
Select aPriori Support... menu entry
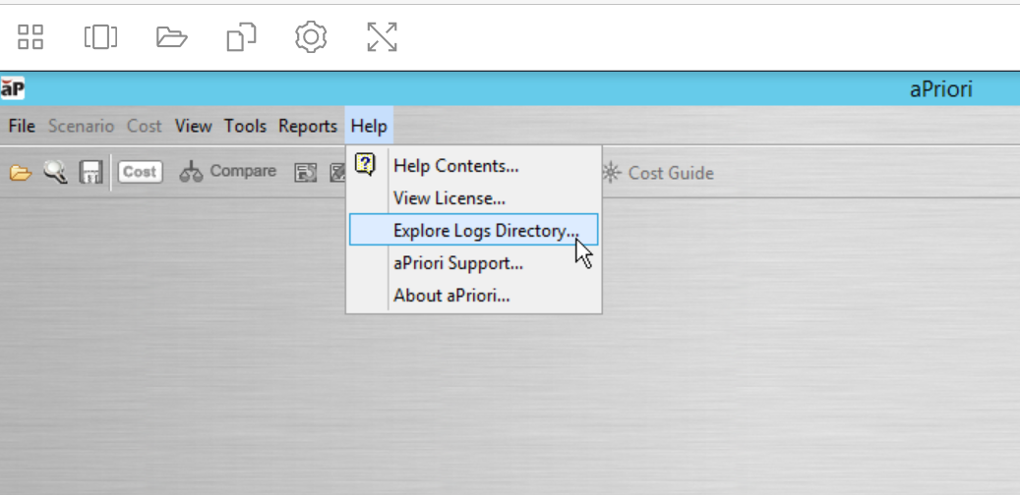pos(473,263)
